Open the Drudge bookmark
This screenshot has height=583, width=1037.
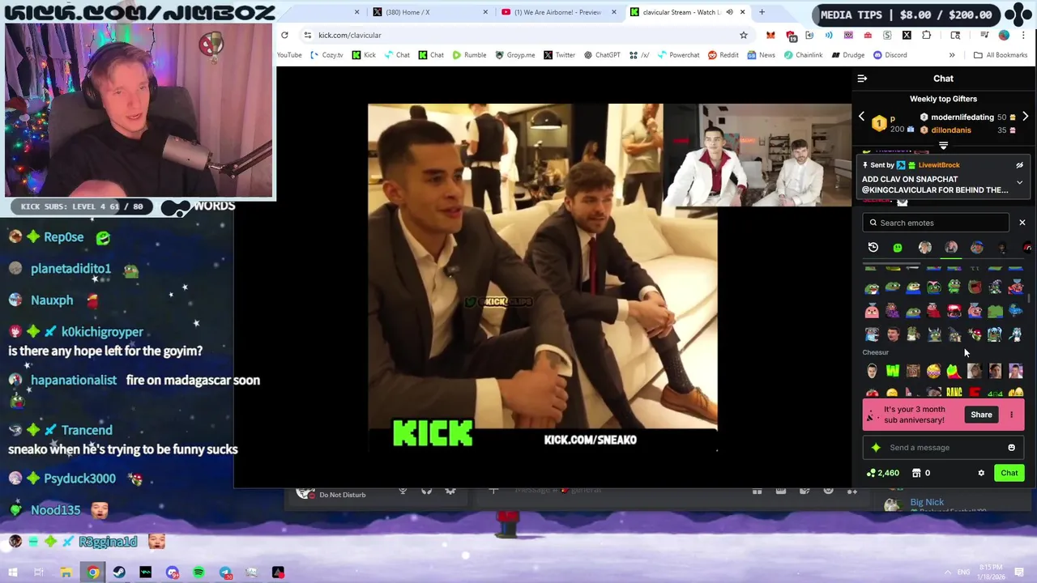pyautogui.click(x=847, y=55)
